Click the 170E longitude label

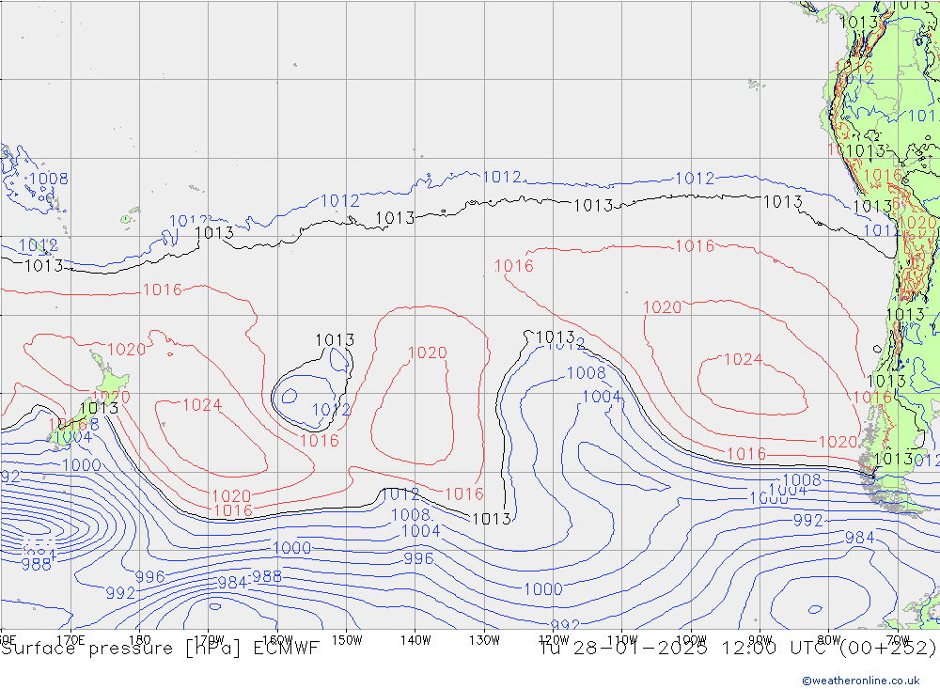(71, 639)
